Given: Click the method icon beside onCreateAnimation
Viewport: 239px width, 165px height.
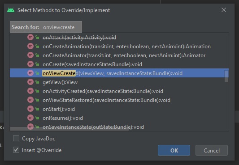Looking at the screenshot, I should (30, 46).
